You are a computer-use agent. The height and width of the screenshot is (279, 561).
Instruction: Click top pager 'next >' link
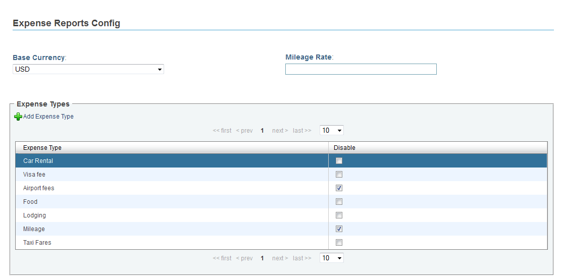(x=280, y=131)
